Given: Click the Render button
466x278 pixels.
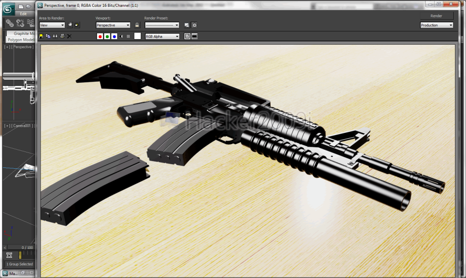Looking at the screenshot, I should click(x=436, y=16).
